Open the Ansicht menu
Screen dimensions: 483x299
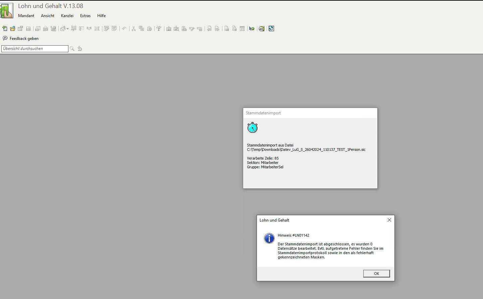(48, 16)
